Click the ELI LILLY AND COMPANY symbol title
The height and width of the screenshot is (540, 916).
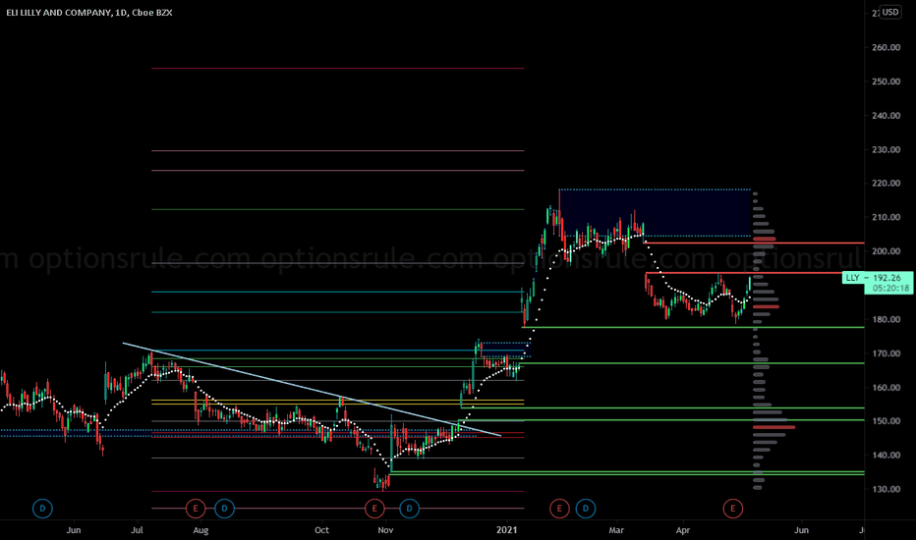pyautogui.click(x=58, y=12)
